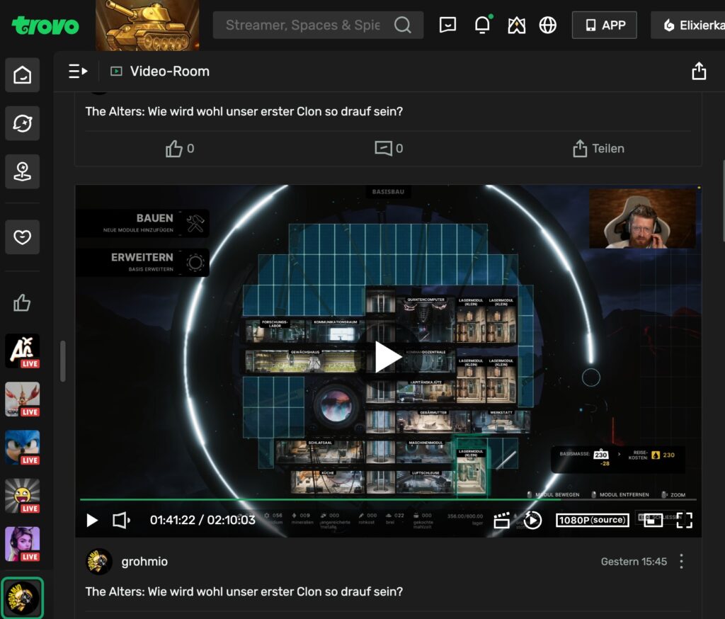Screen dimensions: 725x619
Task: Open the crown rewards icon
Action: pyautogui.click(x=516, y=25)
